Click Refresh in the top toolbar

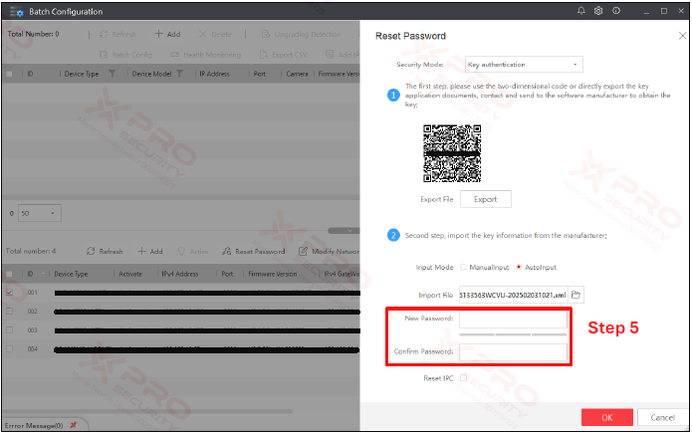pyautogui.click(x=117, y=34)
